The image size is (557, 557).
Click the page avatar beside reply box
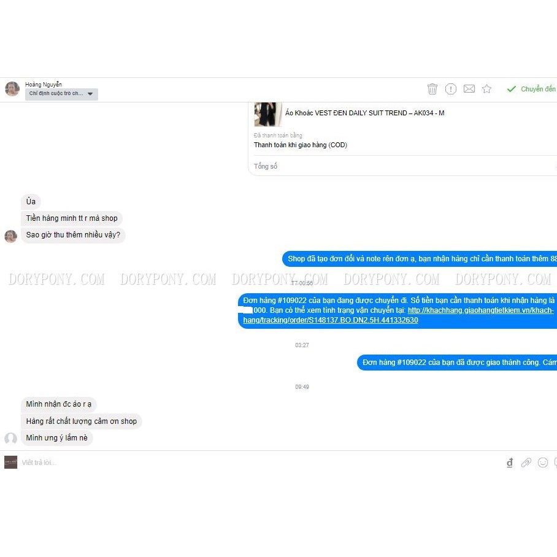[x=10, y=463]
